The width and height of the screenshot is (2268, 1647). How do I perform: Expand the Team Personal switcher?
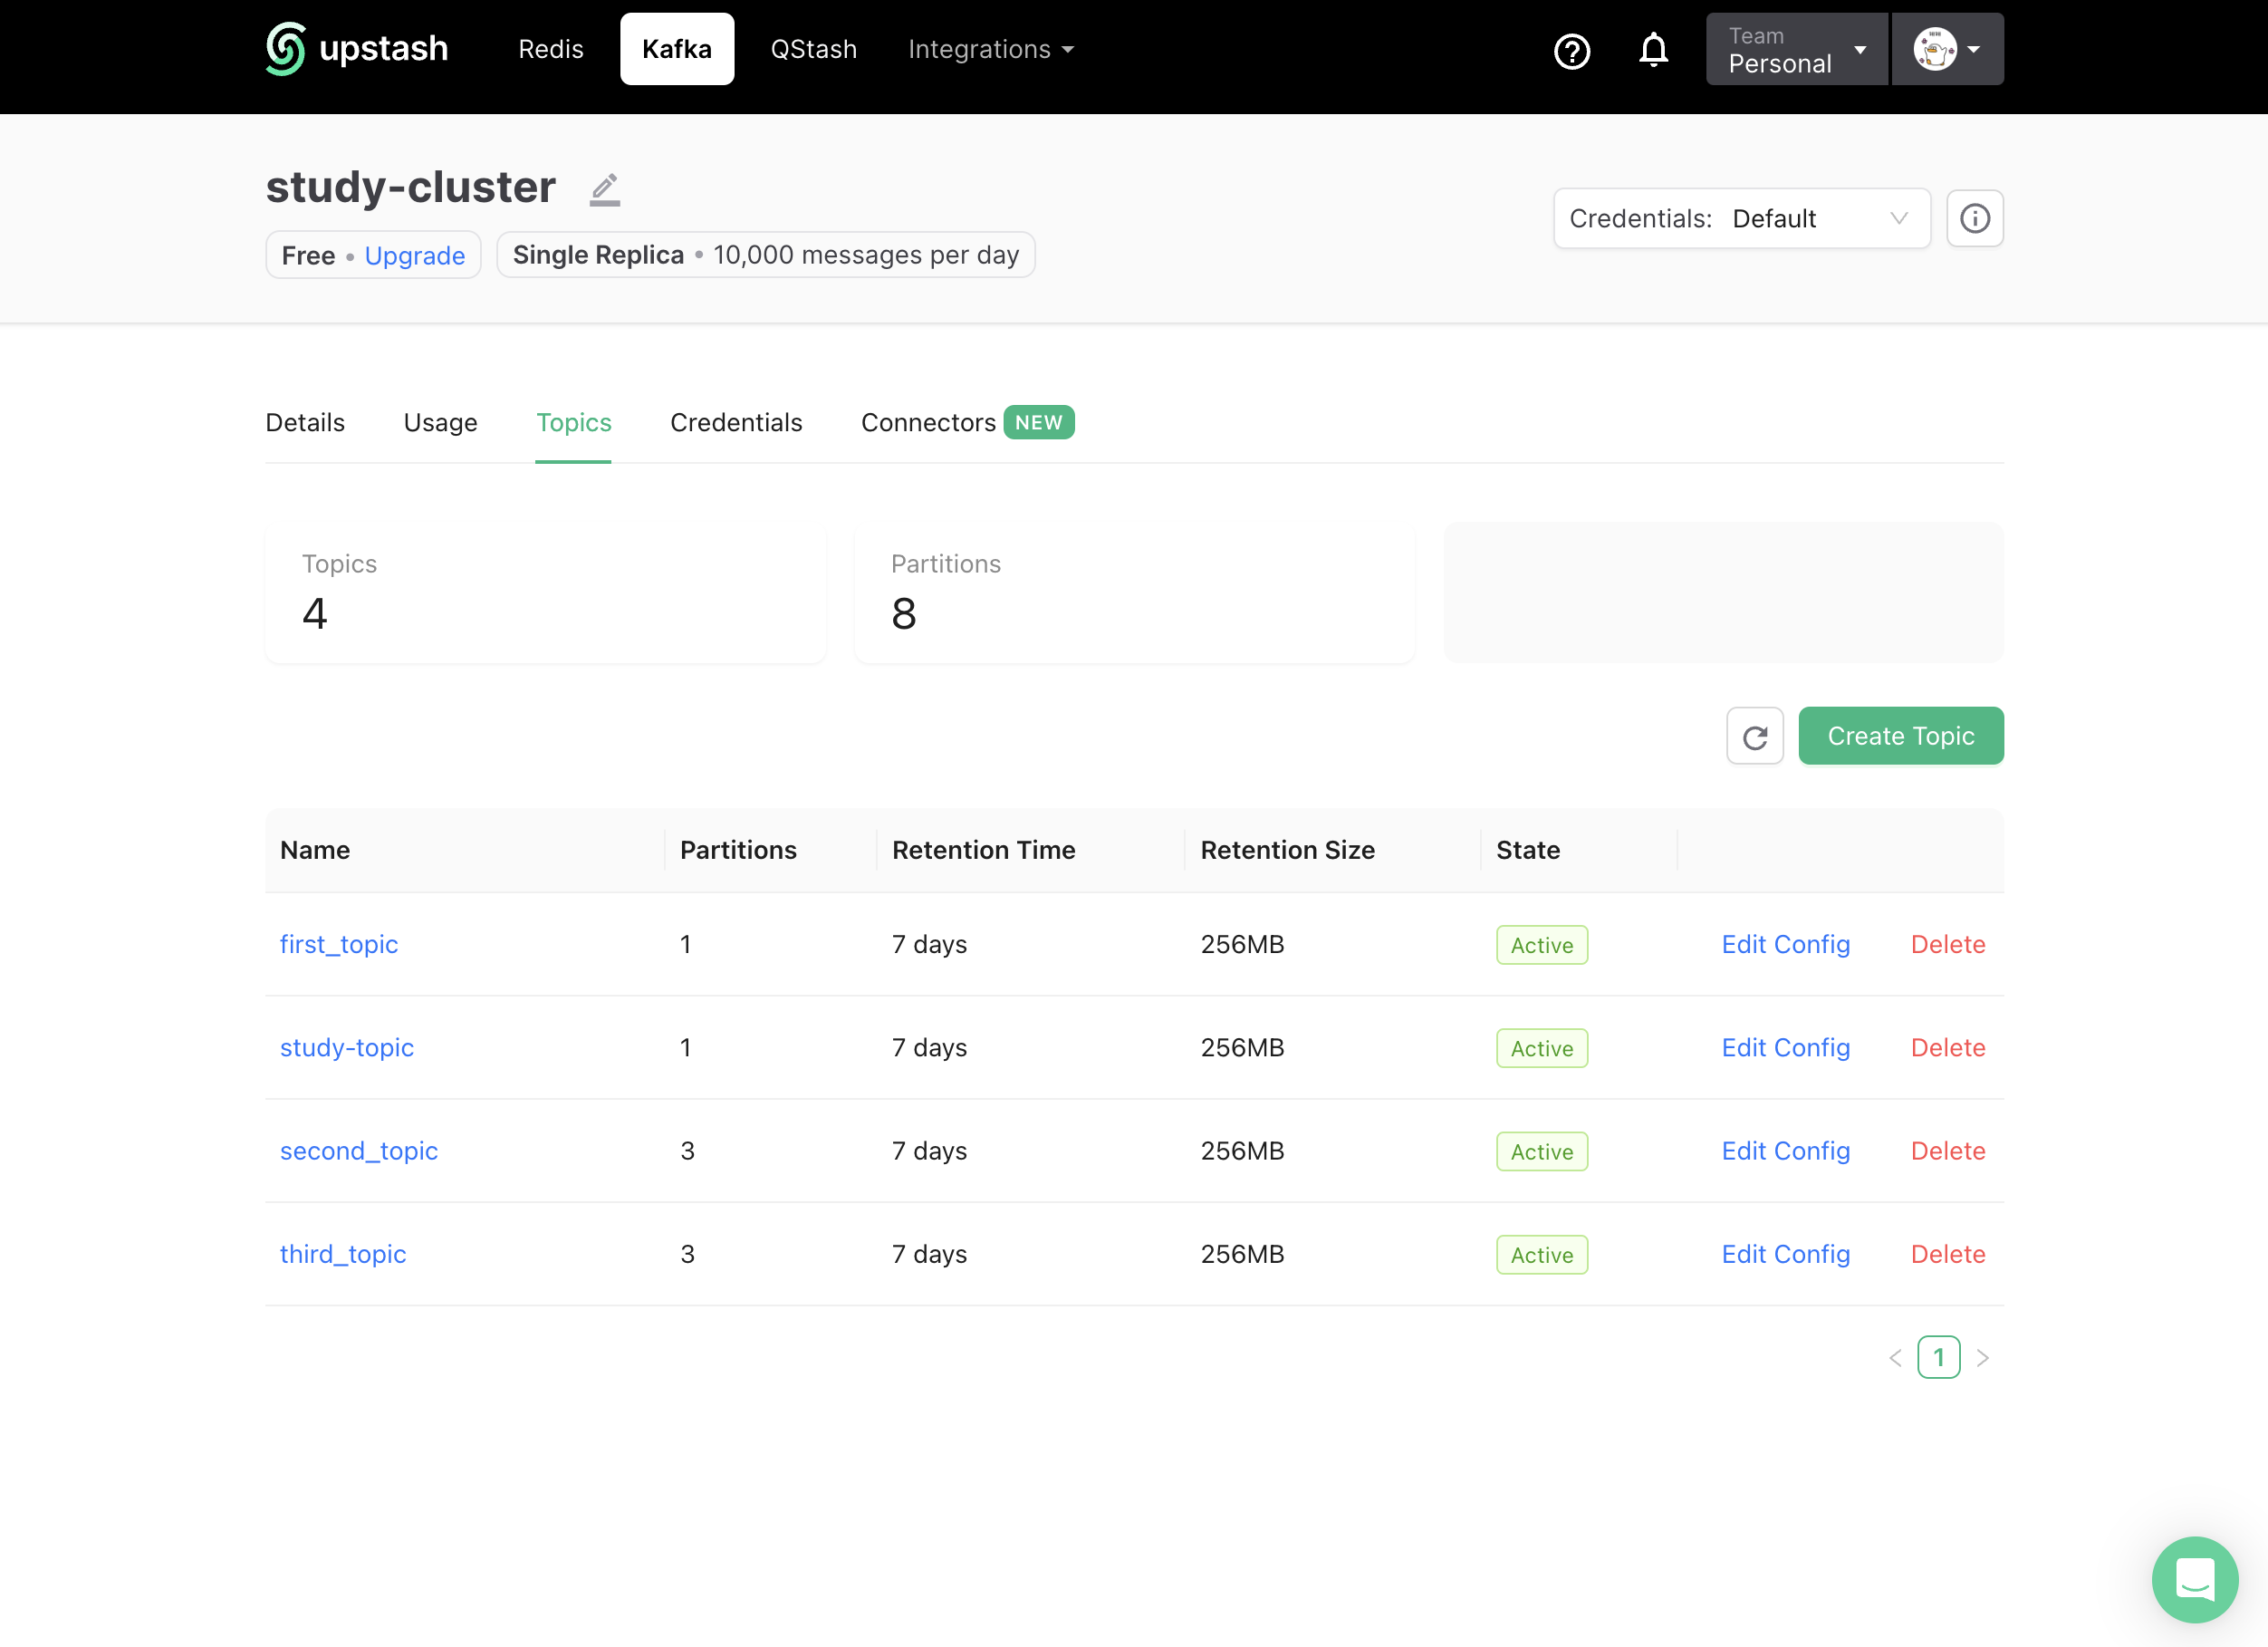coord(1796,49)
